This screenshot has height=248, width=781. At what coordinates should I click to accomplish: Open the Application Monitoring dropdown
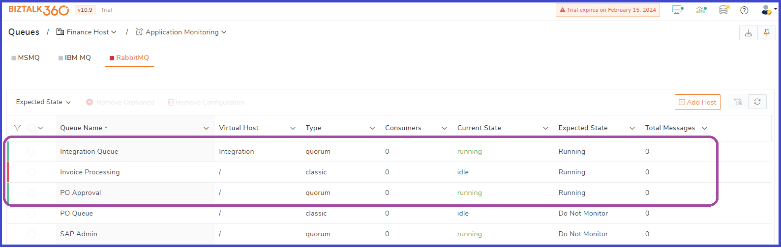[181, 32]
